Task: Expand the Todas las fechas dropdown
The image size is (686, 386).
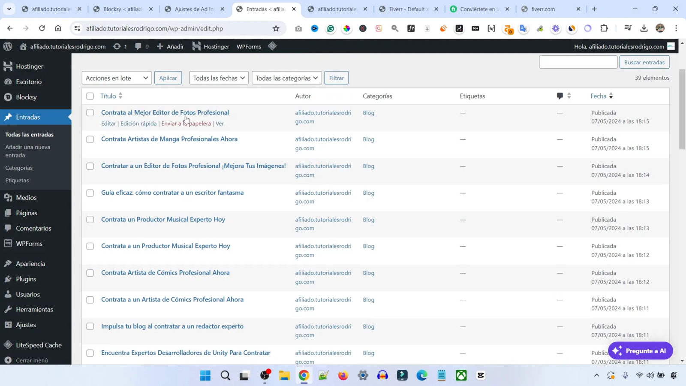Action: point(218,78)
